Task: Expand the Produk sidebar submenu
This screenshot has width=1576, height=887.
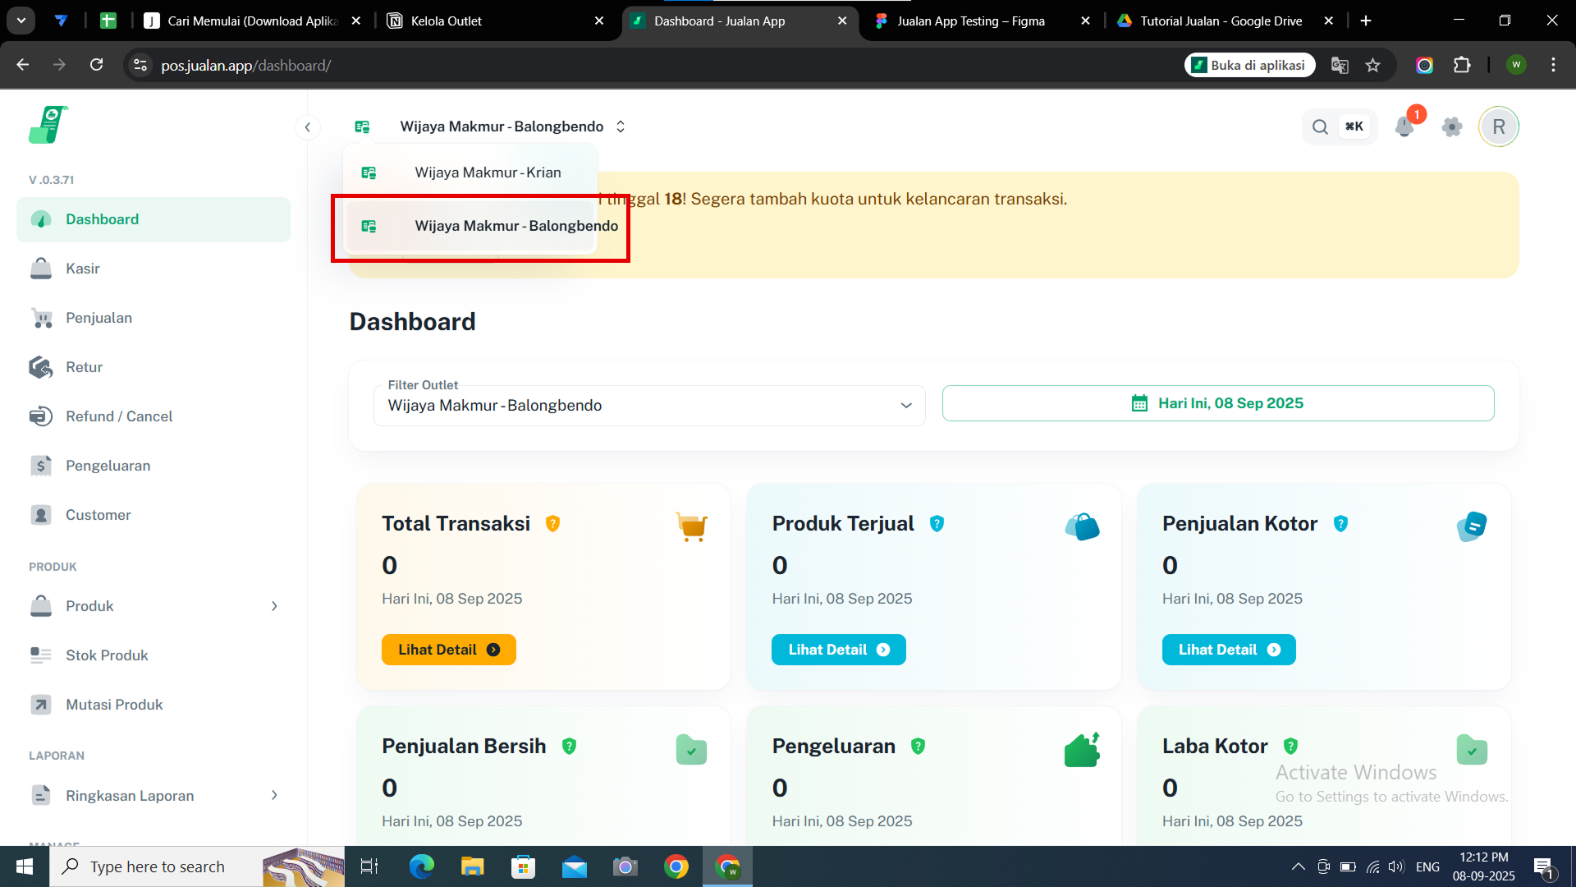Action: [x=274, y=606]
